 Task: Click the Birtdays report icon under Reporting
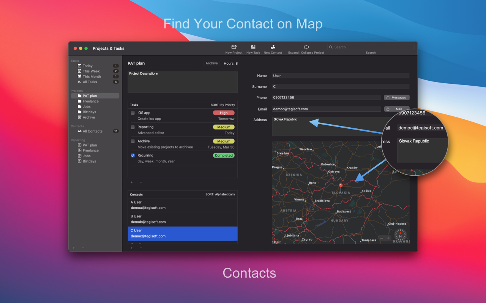(79, 161)
